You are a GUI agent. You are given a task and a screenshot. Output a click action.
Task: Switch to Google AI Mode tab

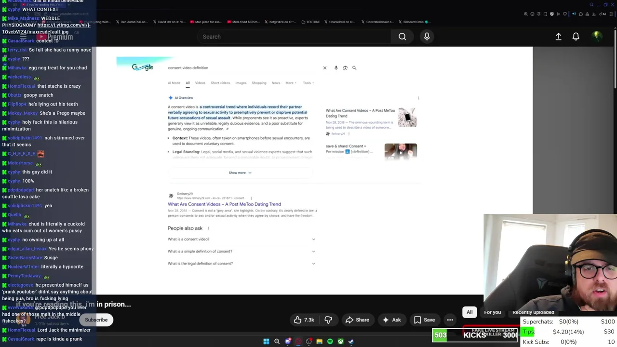174,83
